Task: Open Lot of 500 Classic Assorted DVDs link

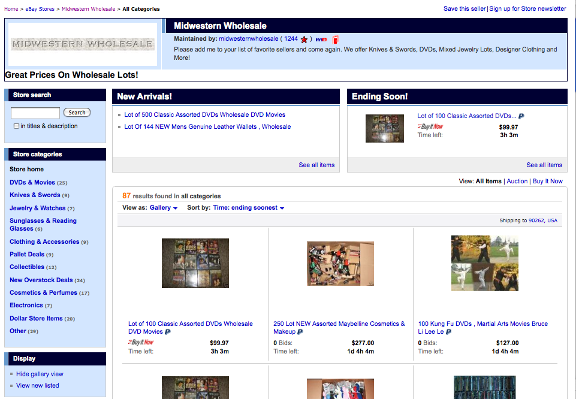Action: click(204, 114)
